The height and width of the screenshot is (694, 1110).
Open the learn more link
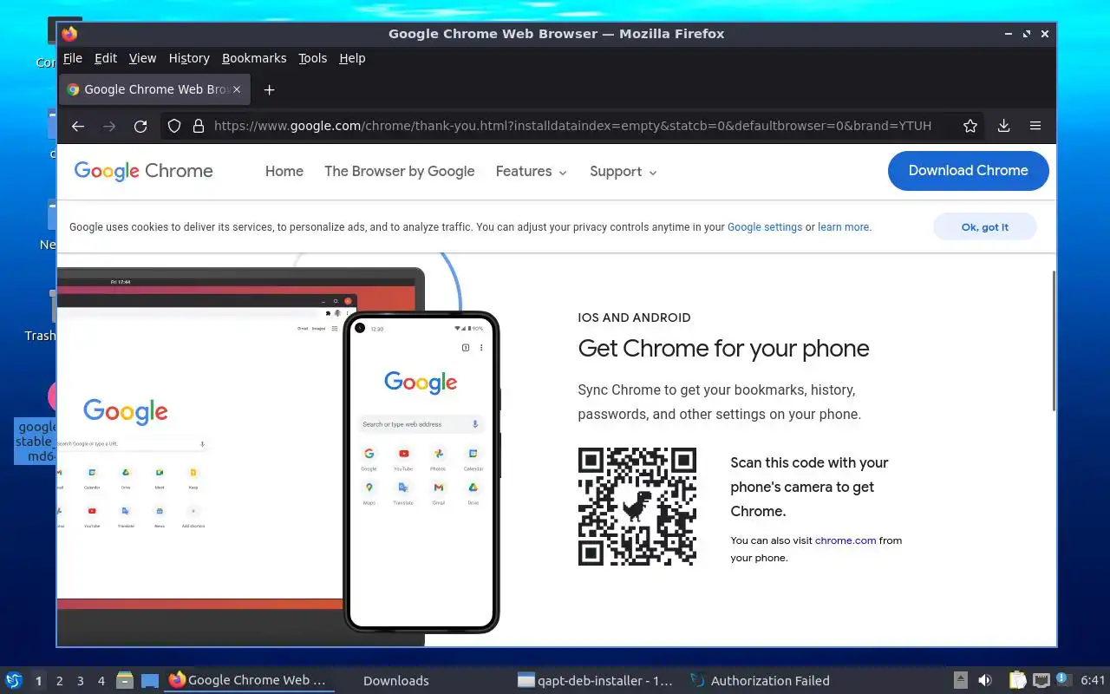843,227
